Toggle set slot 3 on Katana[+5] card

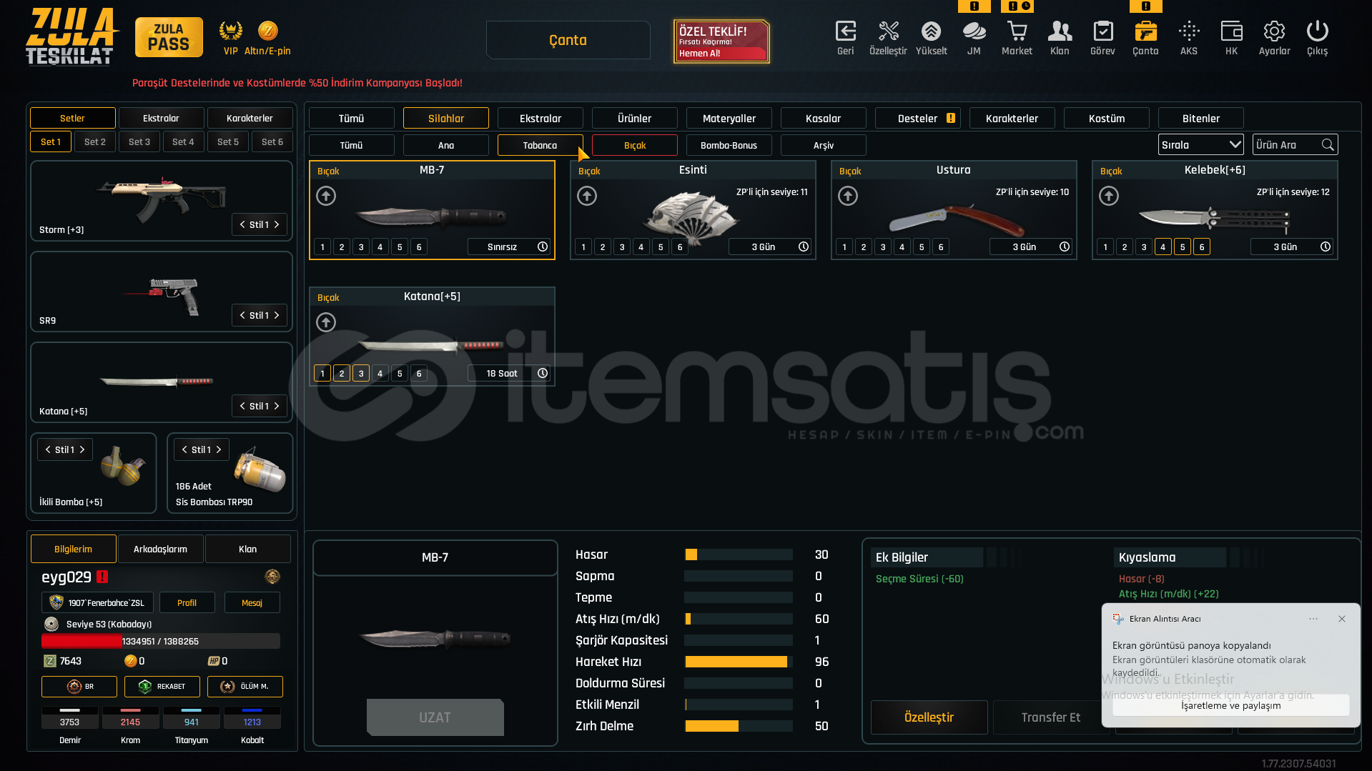tap(361, 374)
